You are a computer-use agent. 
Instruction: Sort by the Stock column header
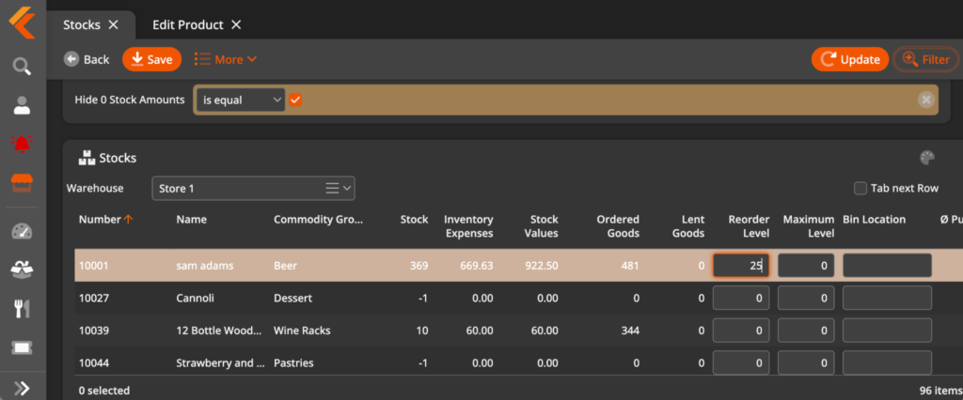414,219
